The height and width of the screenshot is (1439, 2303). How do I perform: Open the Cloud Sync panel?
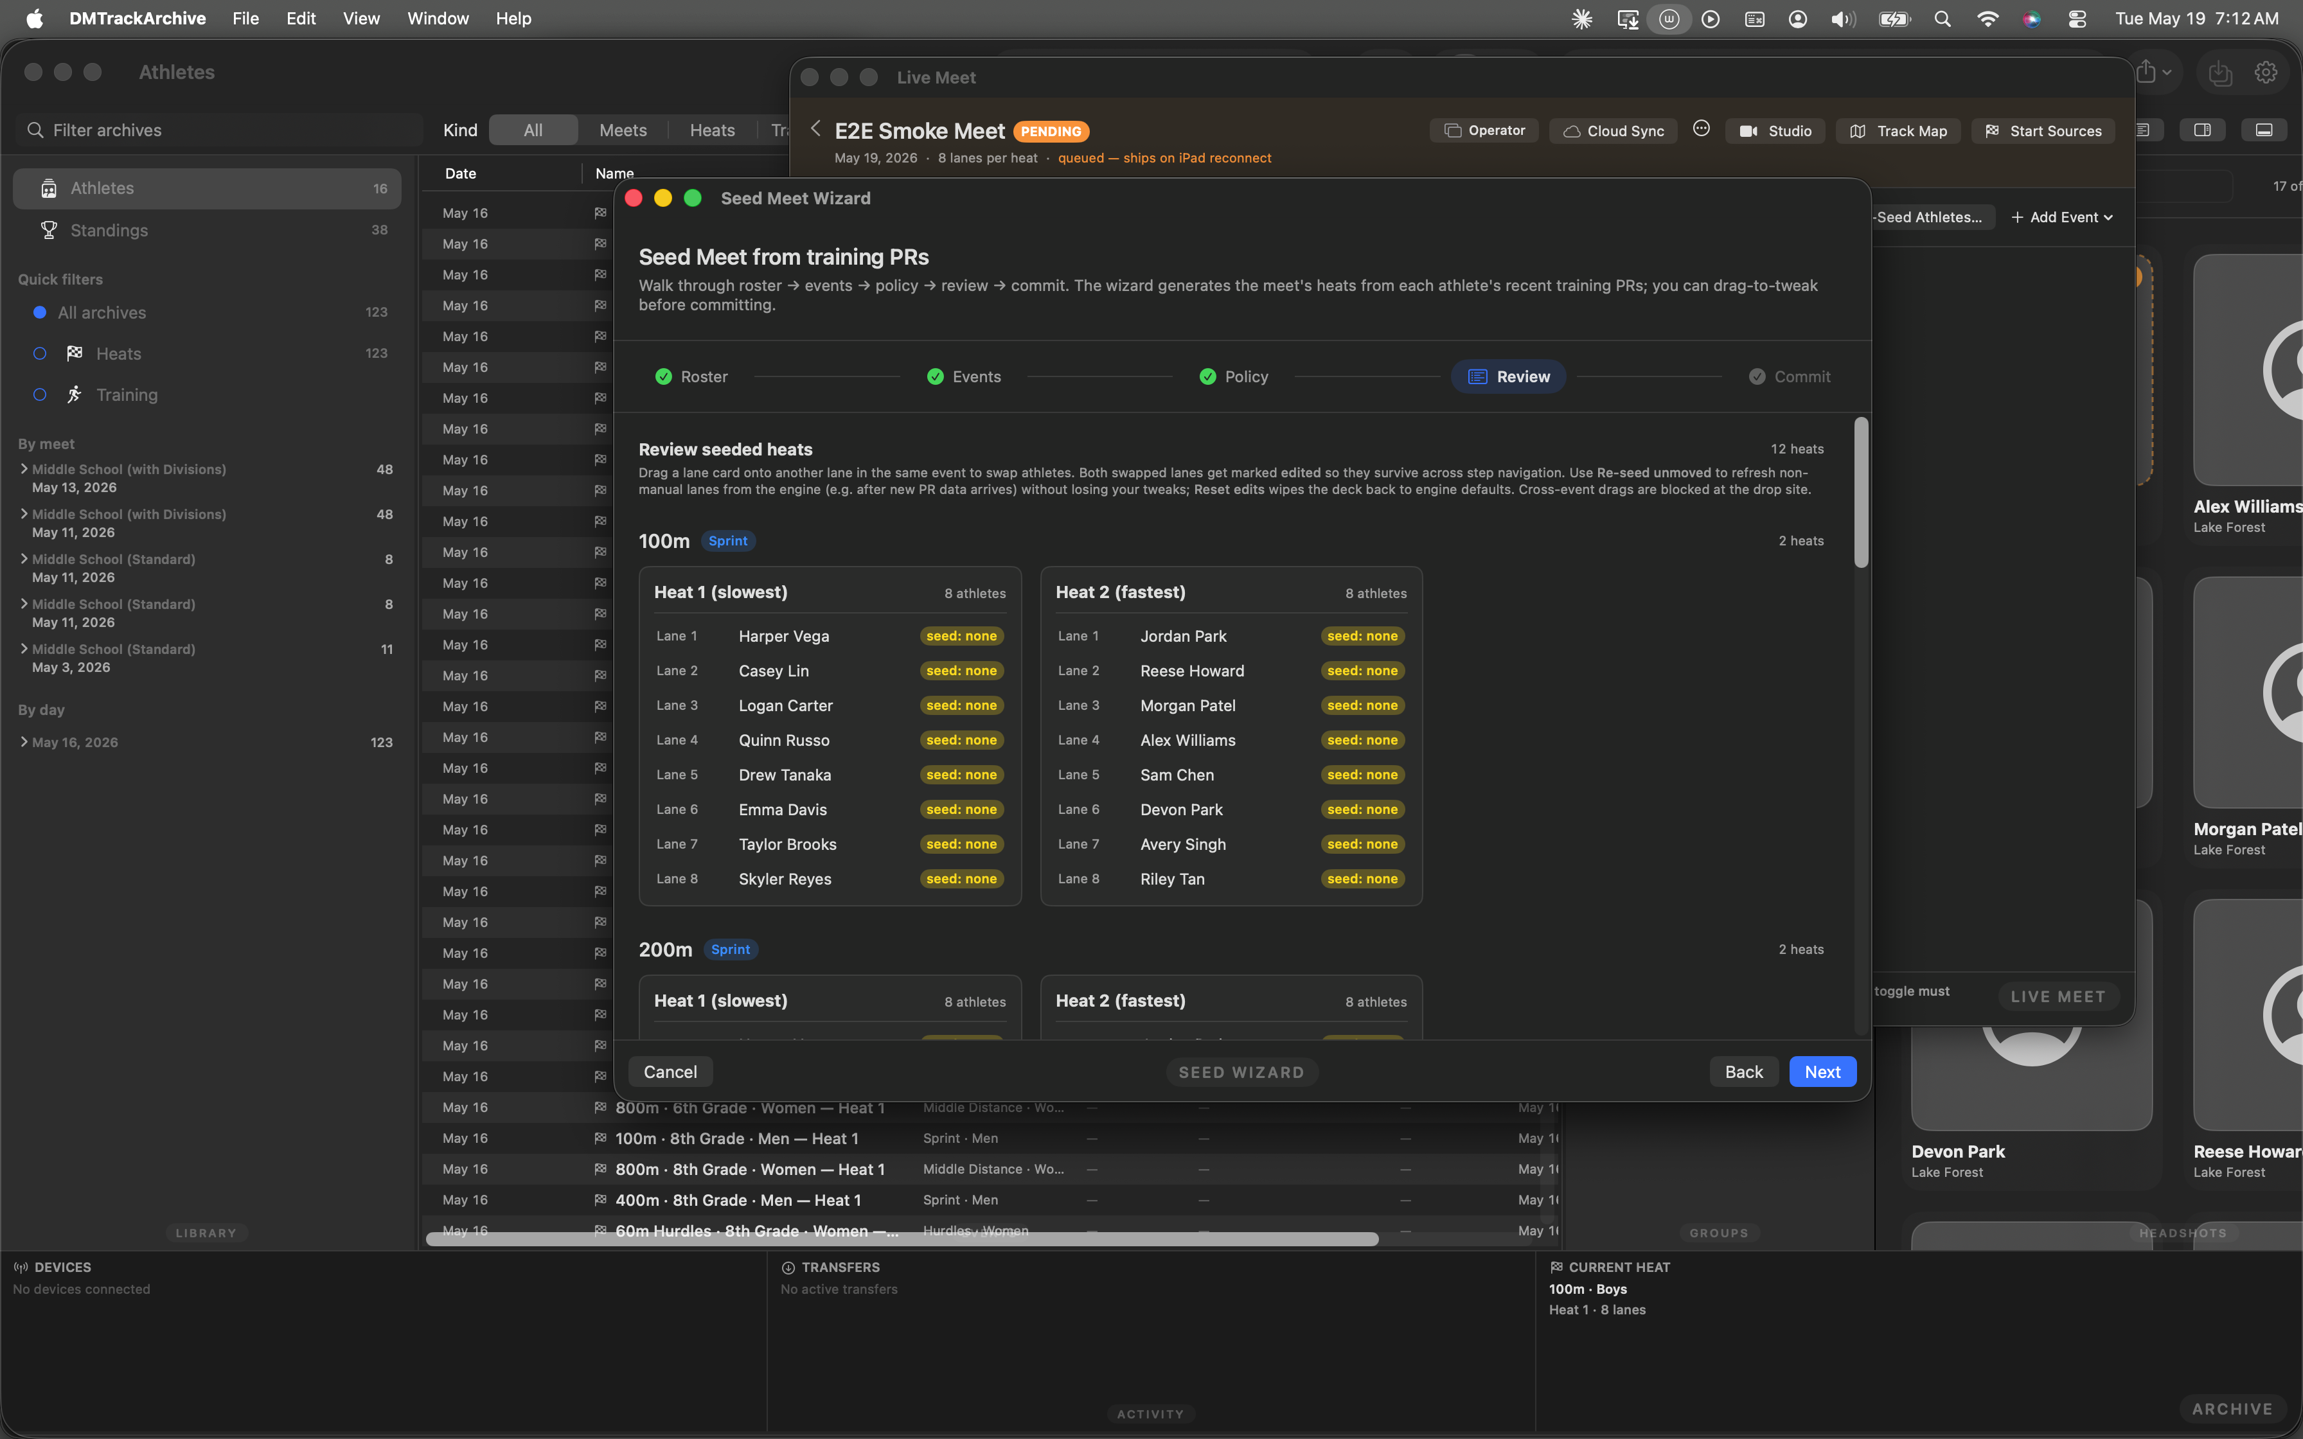click(x=1613, y=131)
